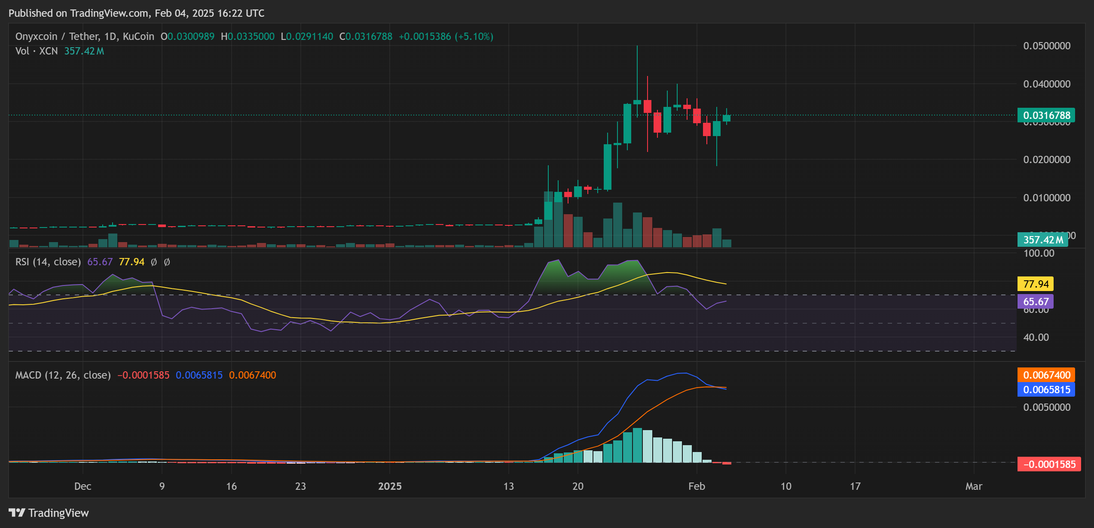1094x528 pixels.
Task: Click the green volume tag 357.42 M on axis
Action: (x=1043, y=240)
